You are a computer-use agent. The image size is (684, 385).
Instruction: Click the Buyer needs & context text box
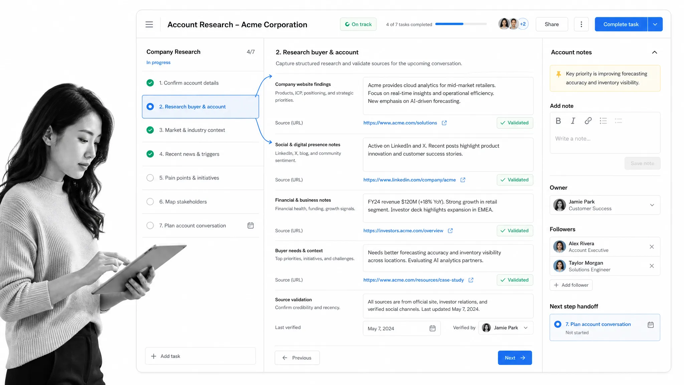tap(448, 258)
